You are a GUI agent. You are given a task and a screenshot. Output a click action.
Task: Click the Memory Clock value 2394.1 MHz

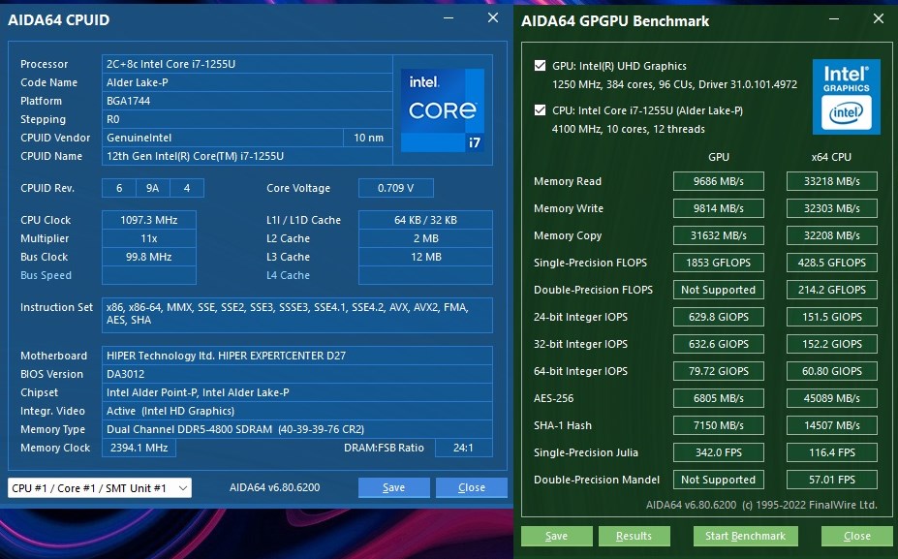139,448
